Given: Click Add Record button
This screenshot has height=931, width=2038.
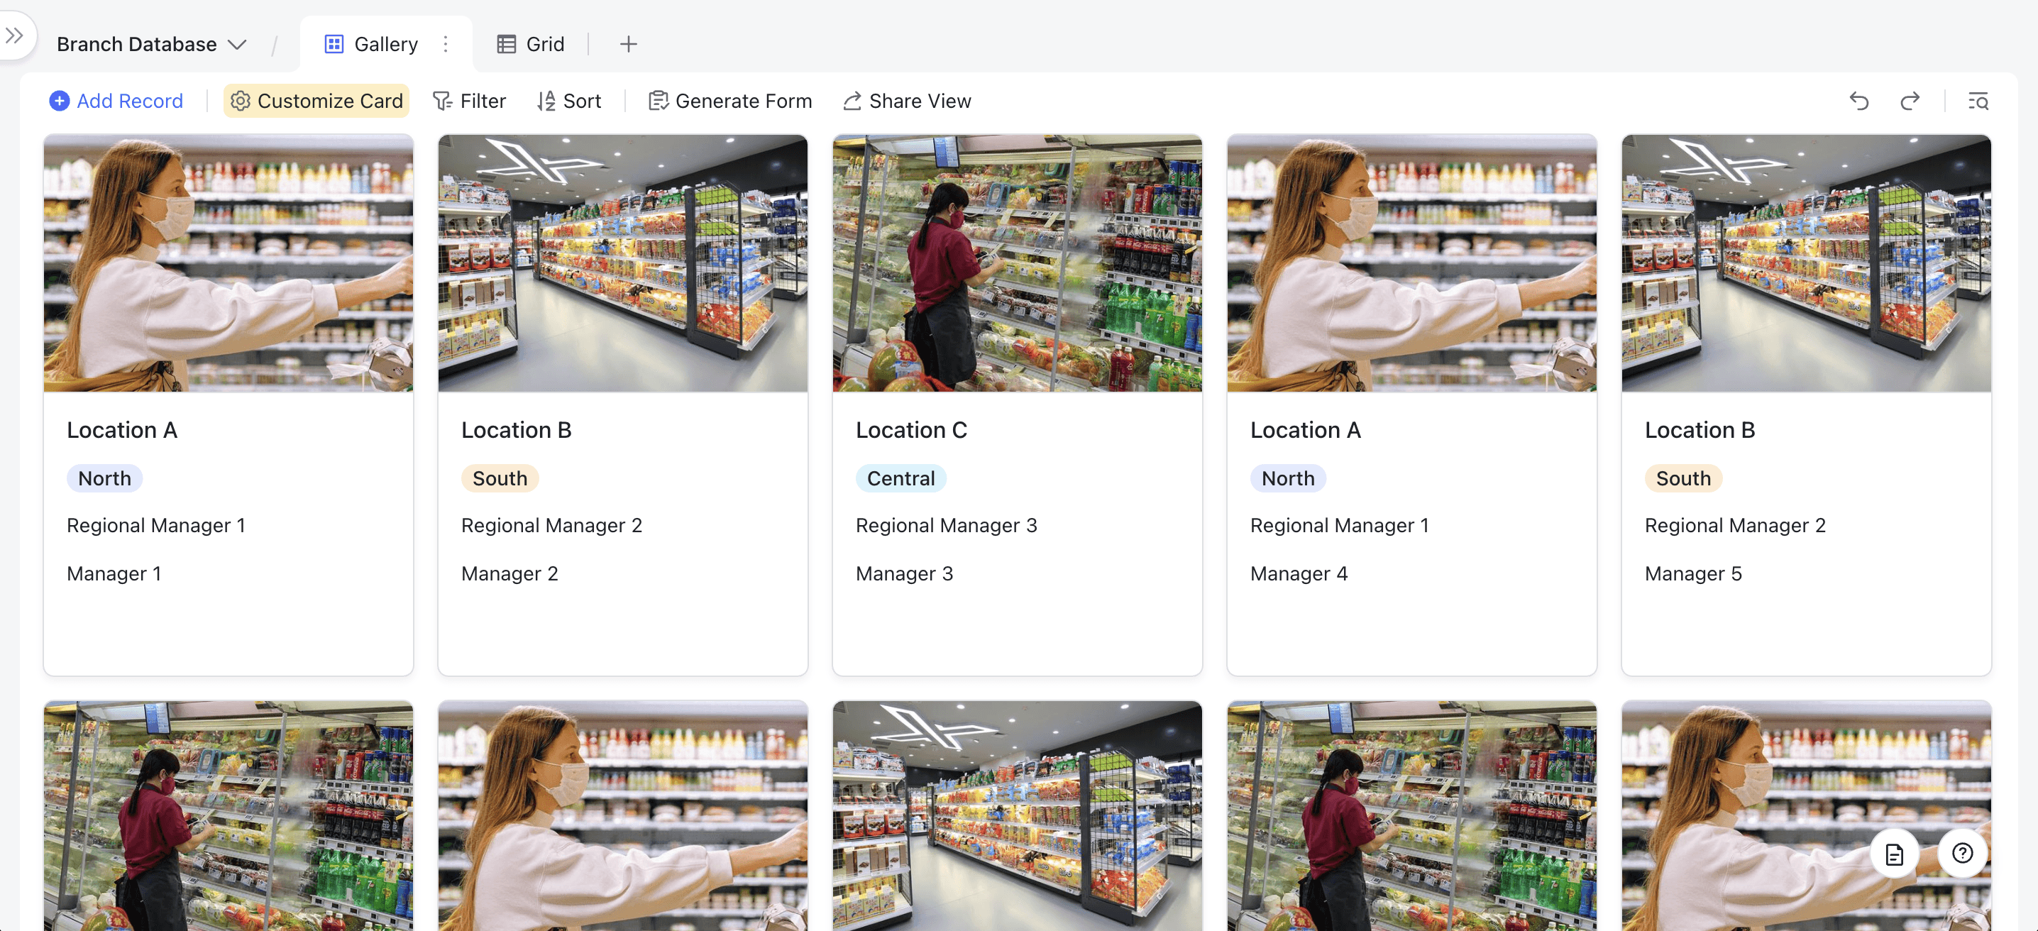Looking at the screenshot, I should [x=116, y=101].
